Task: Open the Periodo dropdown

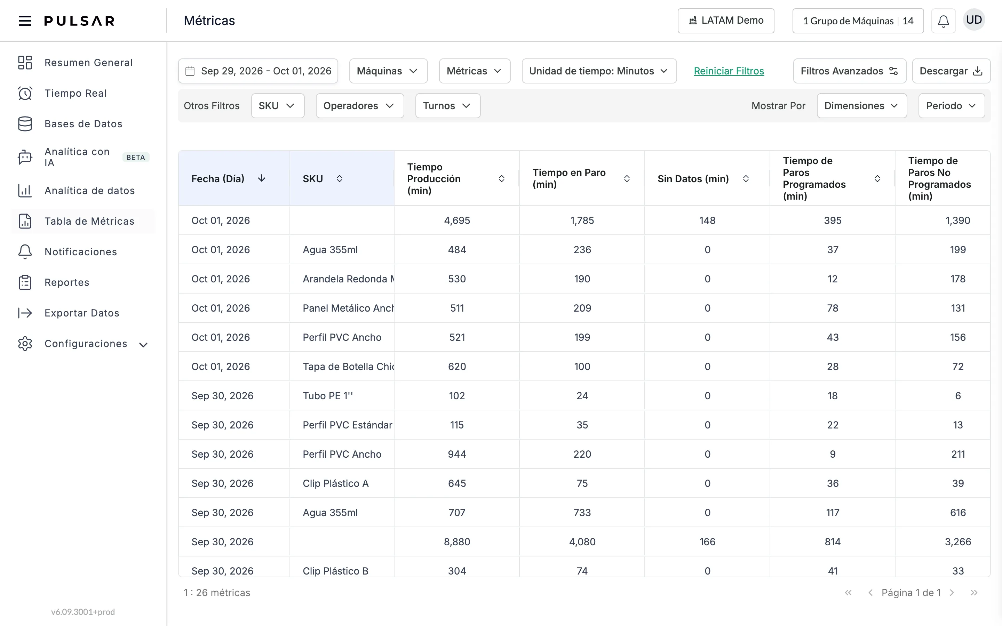Action: click(x=952, y=106)
